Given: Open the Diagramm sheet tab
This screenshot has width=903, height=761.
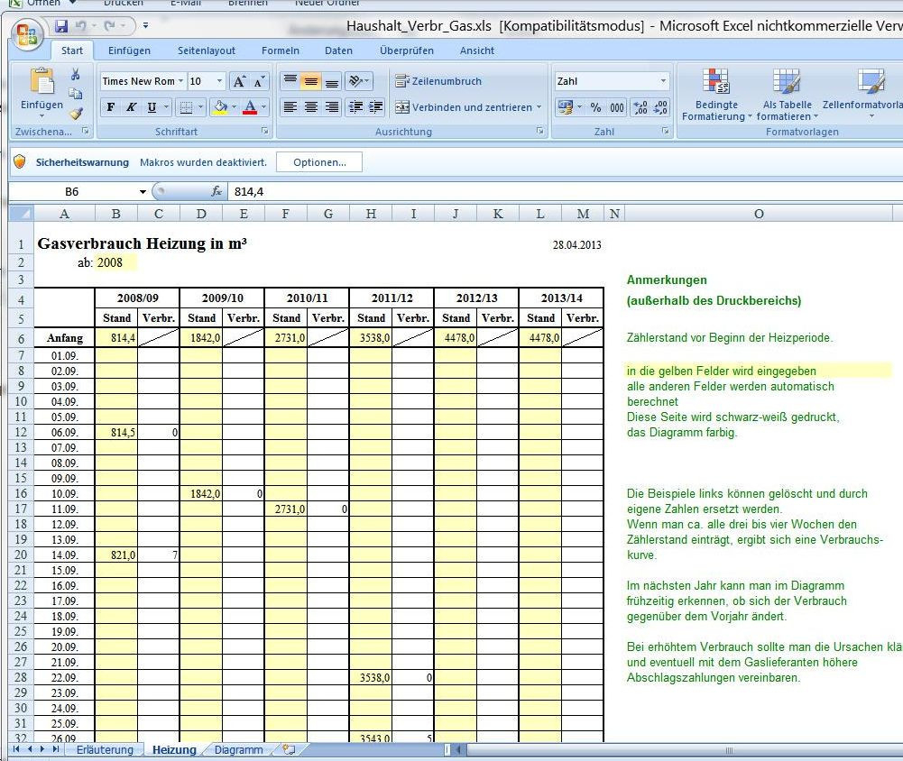Looking at the screenshot, I should (238, 749).
